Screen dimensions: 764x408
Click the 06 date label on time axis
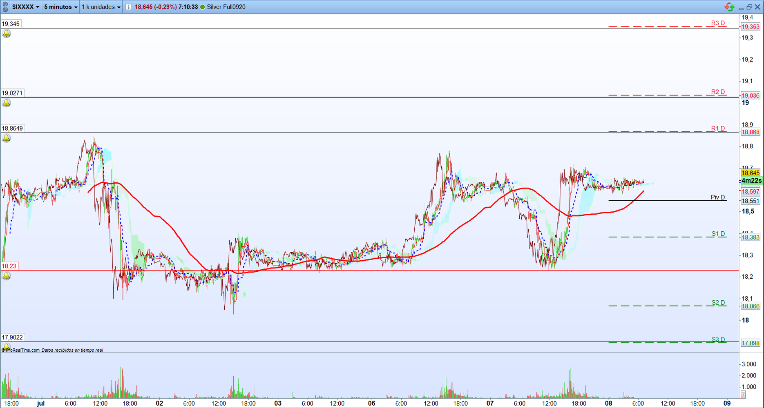coord(371,403)
